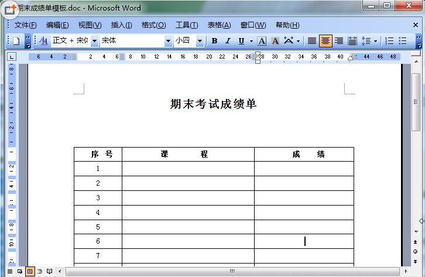Click the 成 绩 header cell
Image resolution: width=425 pixels, height=277 pixels.
pos(304,155)
